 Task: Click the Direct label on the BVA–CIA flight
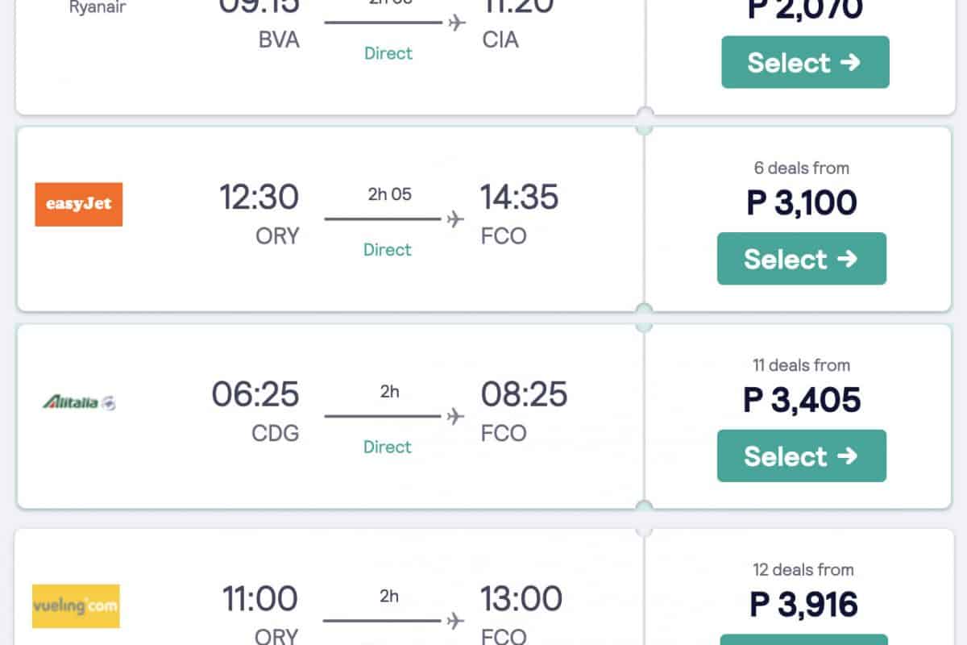click(x=388, y=53)
